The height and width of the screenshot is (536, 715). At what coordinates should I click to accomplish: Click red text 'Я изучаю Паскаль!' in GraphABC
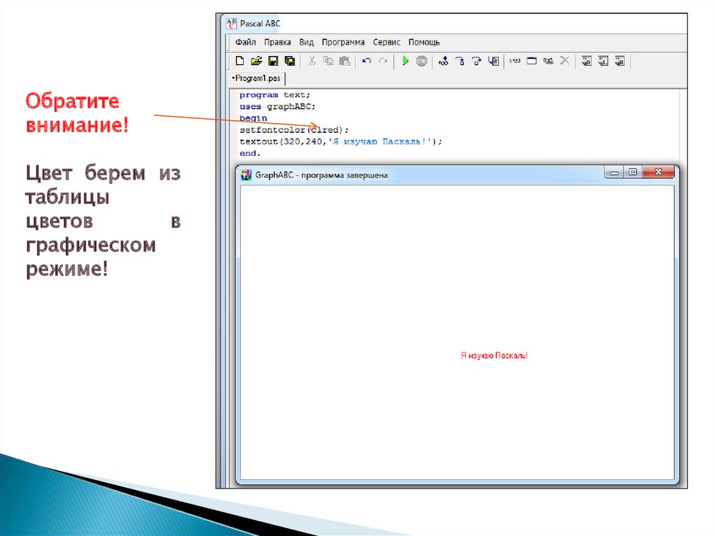(x=494, y=355)
